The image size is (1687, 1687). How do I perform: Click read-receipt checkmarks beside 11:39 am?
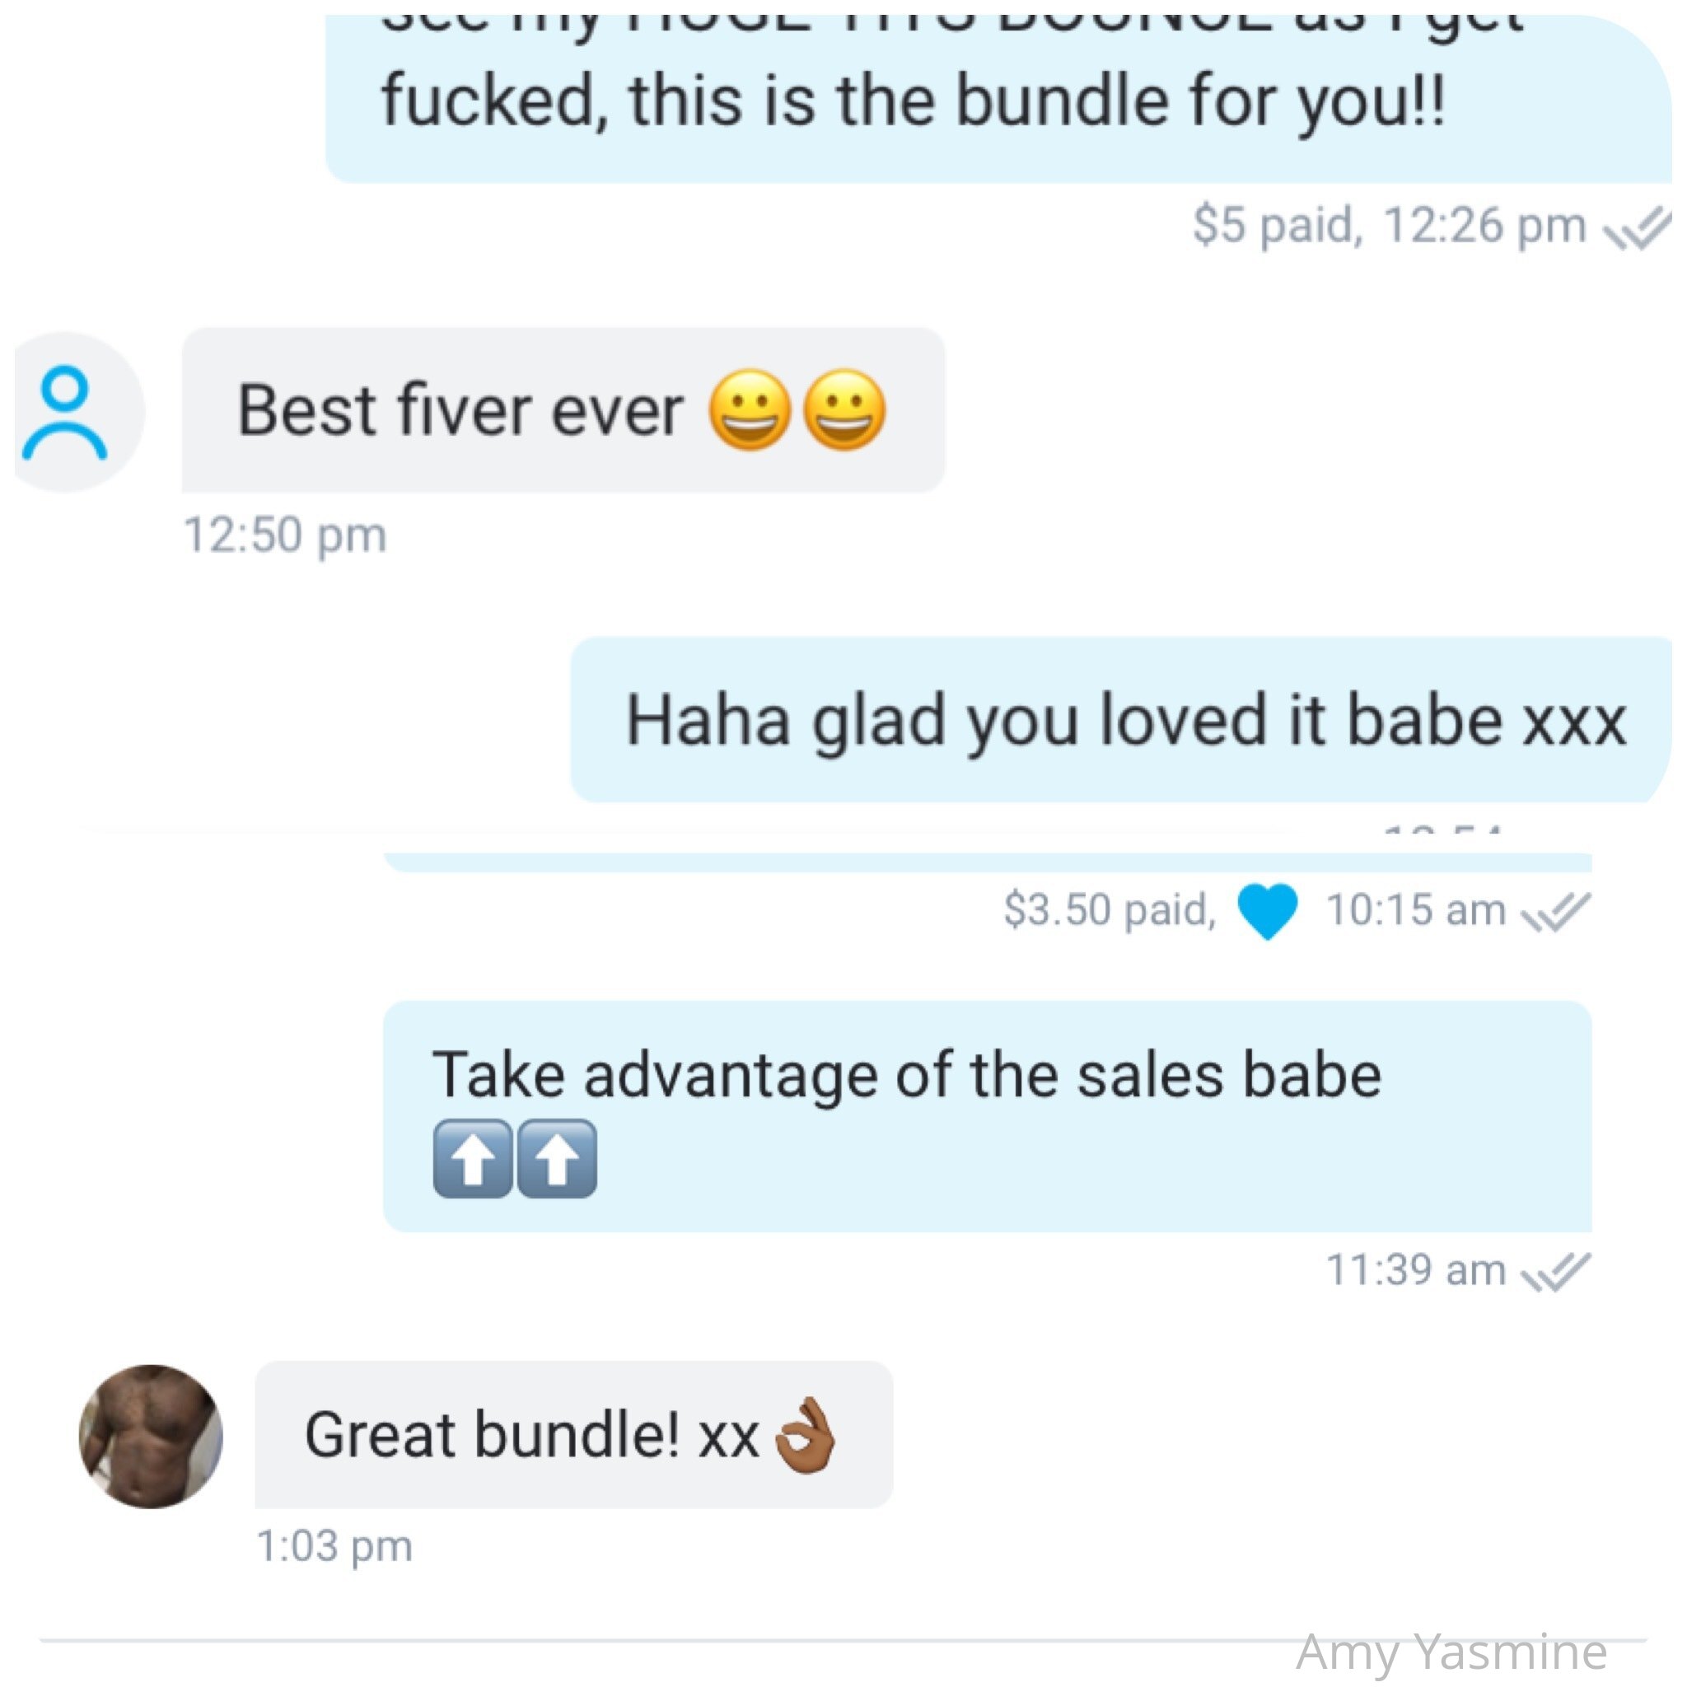coord(1557,1272)
